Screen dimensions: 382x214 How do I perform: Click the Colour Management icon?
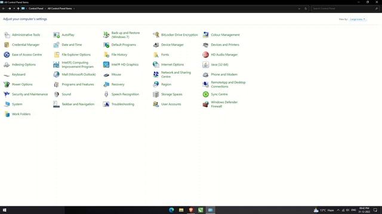pyautogui.click(x=205, y=35)
